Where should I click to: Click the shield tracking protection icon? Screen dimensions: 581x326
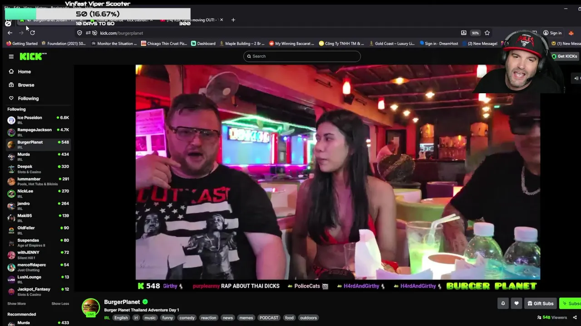click(x=79, y=33)
